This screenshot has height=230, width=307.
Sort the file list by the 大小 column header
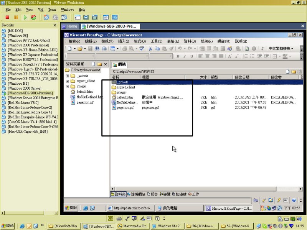pyautogui.click(x=197, y=77)
